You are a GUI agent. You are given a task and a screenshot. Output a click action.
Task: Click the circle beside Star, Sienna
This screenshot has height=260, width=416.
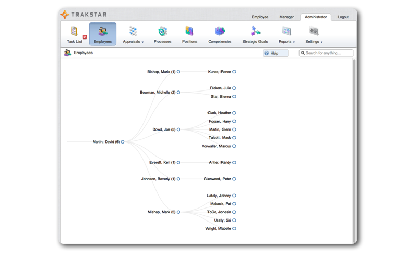click(234, 97)
